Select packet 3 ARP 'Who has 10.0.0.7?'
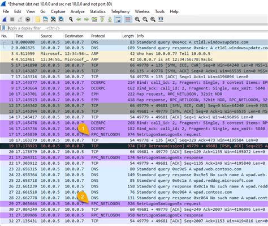 pos(134,54)
